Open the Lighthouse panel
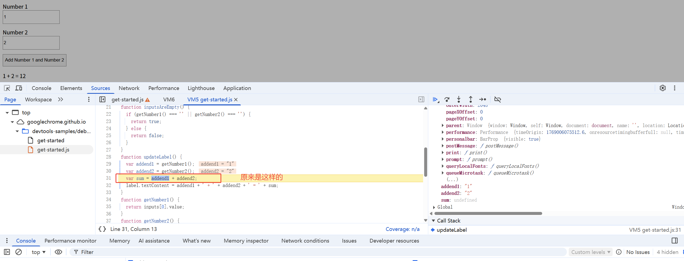Screen dimensions: 684x261 pyautogui.click(x=201, y=88)
